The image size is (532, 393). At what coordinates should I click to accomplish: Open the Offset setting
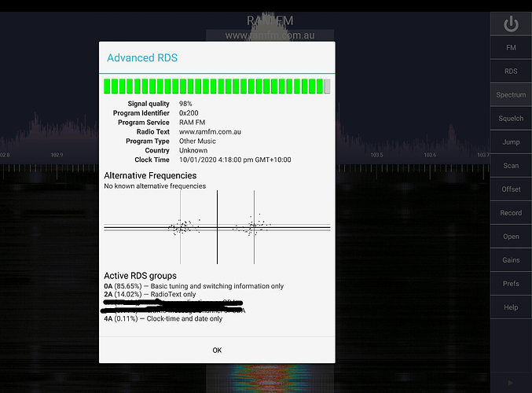pyautogui.click(x=511, y=189)
